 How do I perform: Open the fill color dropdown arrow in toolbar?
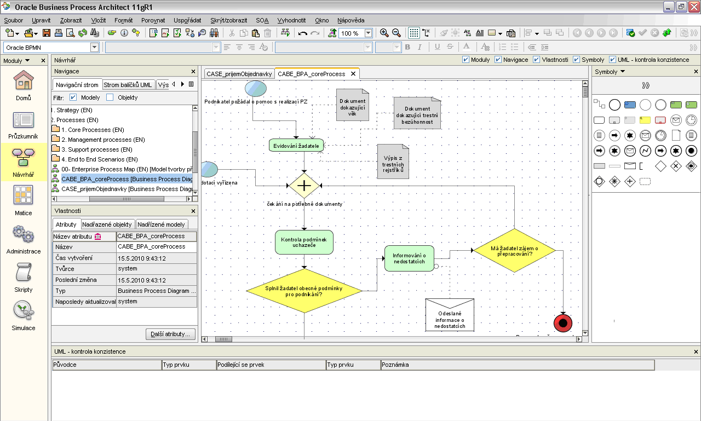point(499,33)
